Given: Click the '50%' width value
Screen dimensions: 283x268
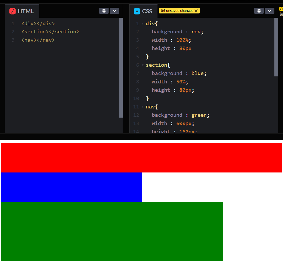Looking at the screenshot, I should [181, 82].
